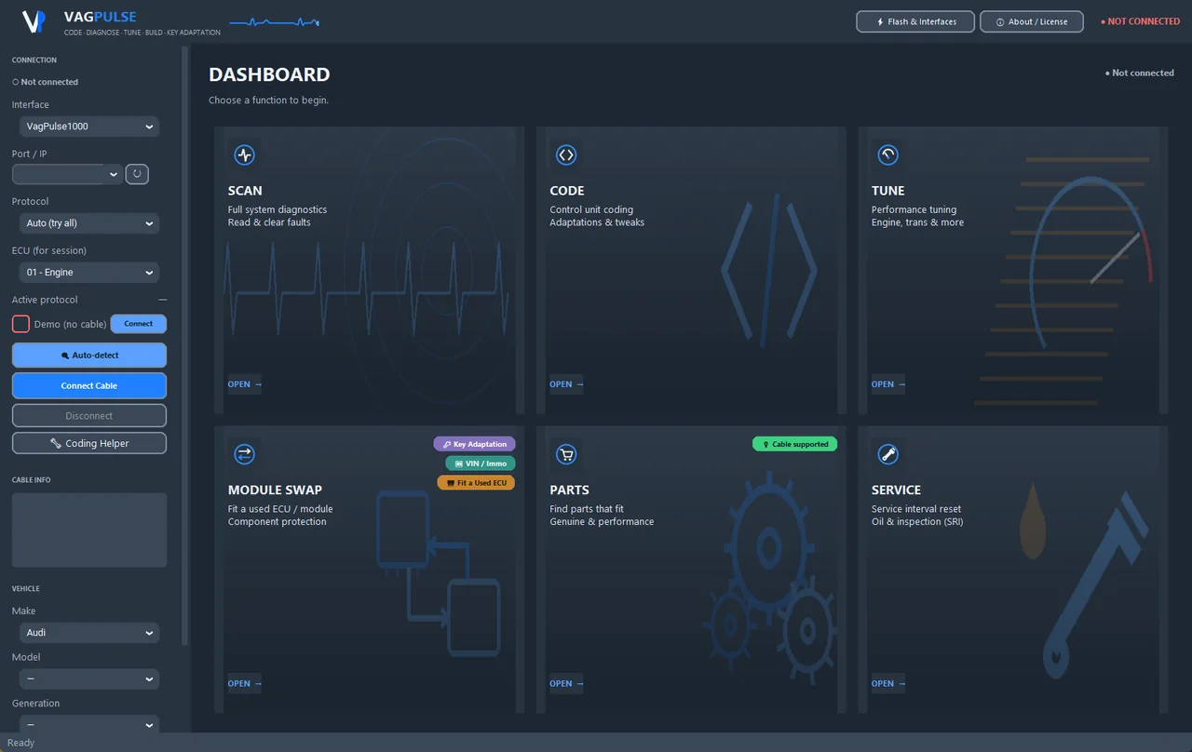Click the "Active protocol" label
1192x752 pixels.
click(45, 300)
